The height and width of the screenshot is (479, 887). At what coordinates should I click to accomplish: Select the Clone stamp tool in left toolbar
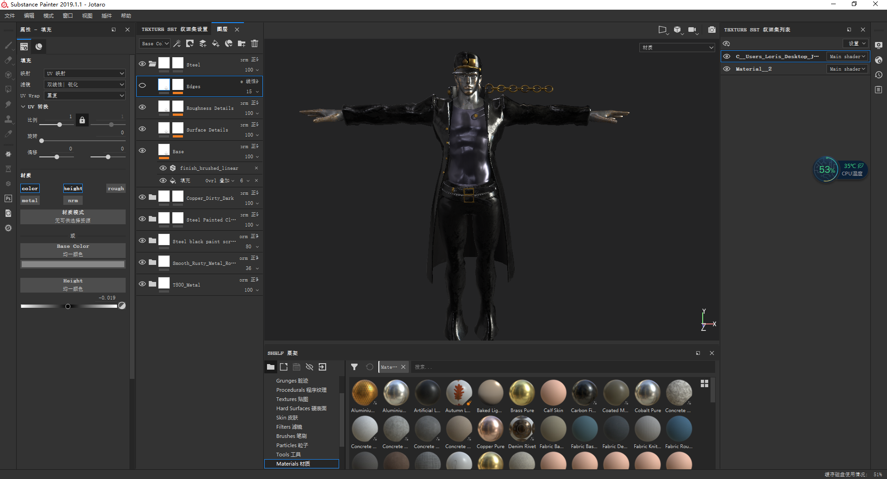click(x=8, y=119)
